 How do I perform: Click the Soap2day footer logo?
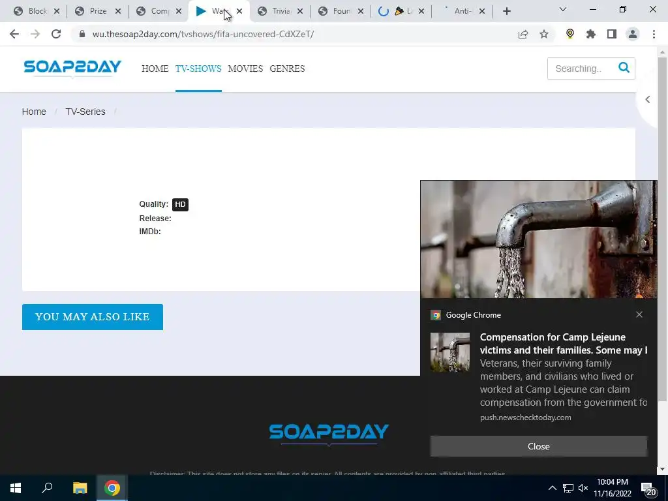[329, 433]
